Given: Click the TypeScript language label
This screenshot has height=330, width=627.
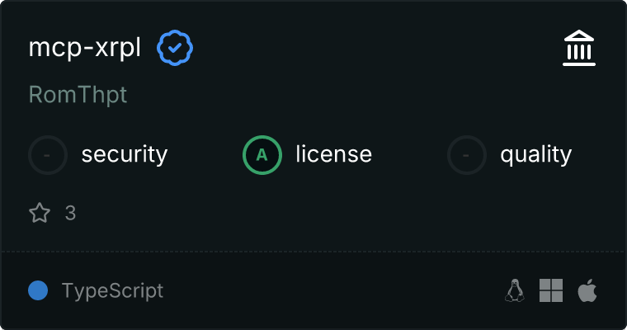Looking at the screenshot, I should tap(112, 290).
